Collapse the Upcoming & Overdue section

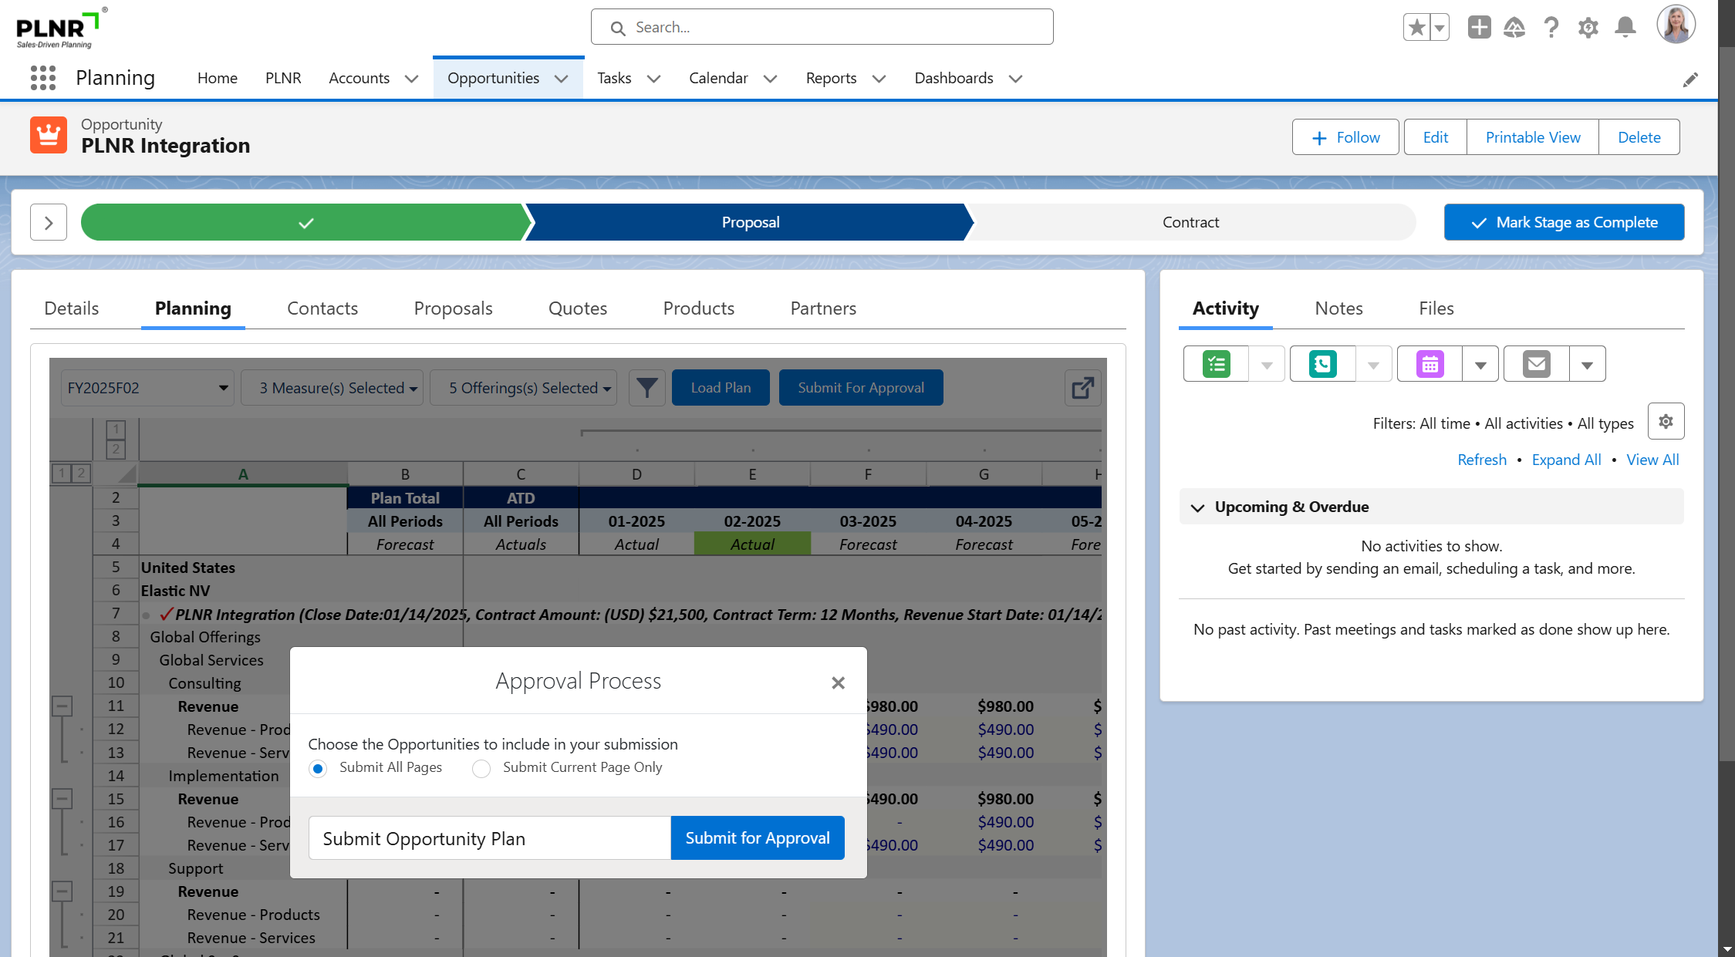click(x=1197, y=507)
